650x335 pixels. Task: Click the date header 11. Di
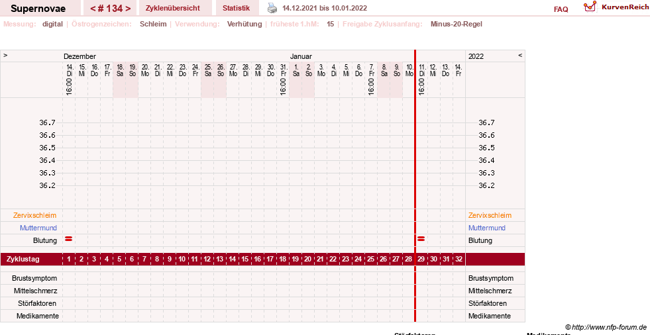point(421,70)
